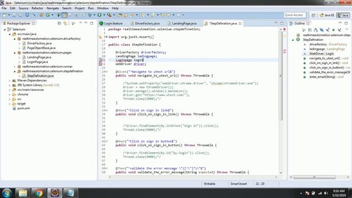The height and width of the screenshot is (198, 352).
Task: Click the green New Java Class icon
Action: point(48,15)
